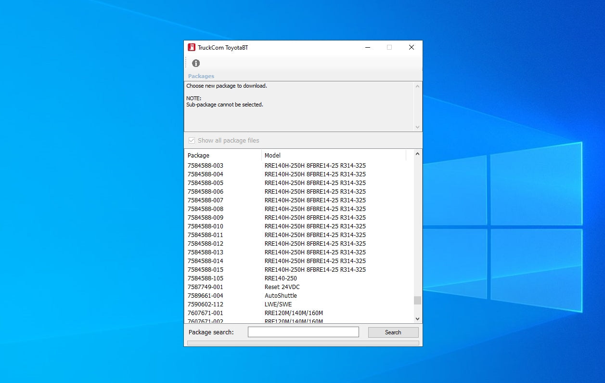
Task: Minimize the TruckCom ToyotaBT window
Action: tap(368, 47)
